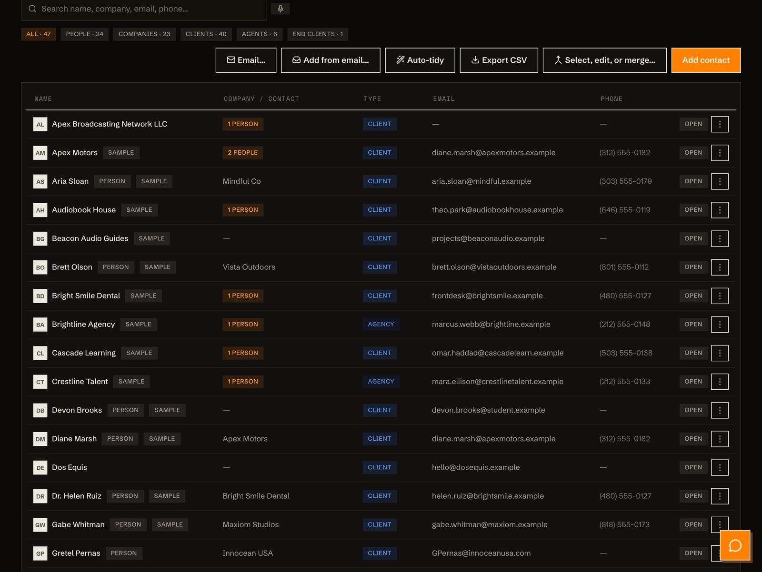Show COMPANIES · 23 filter

pos(144,34)
